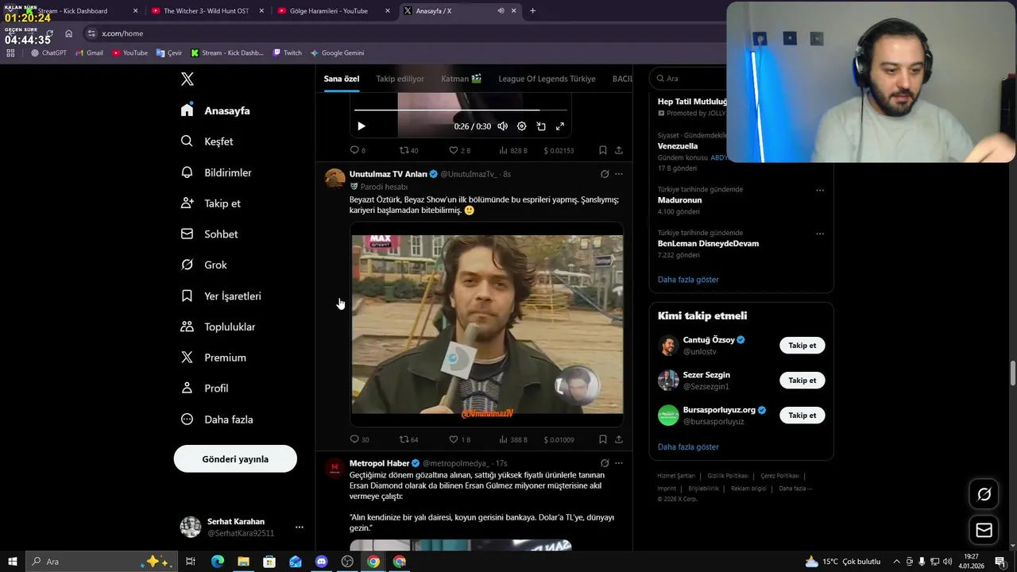The width and height of the screenshot is (1017, 572).
Task: Show more trends via Daha fazla göster
Action: pyautogui.click(x=688, y=280)
